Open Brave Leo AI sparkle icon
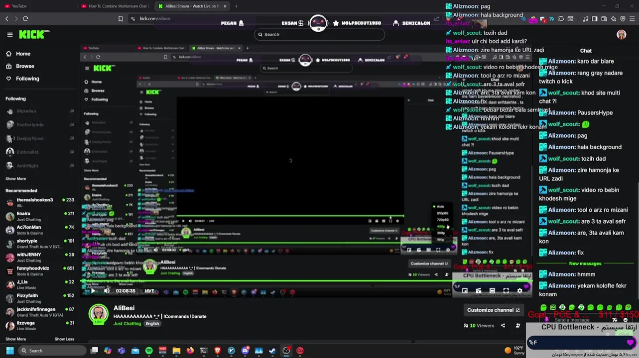The width and height of the screenshot is (639, 358). click(x=614, y=19)
